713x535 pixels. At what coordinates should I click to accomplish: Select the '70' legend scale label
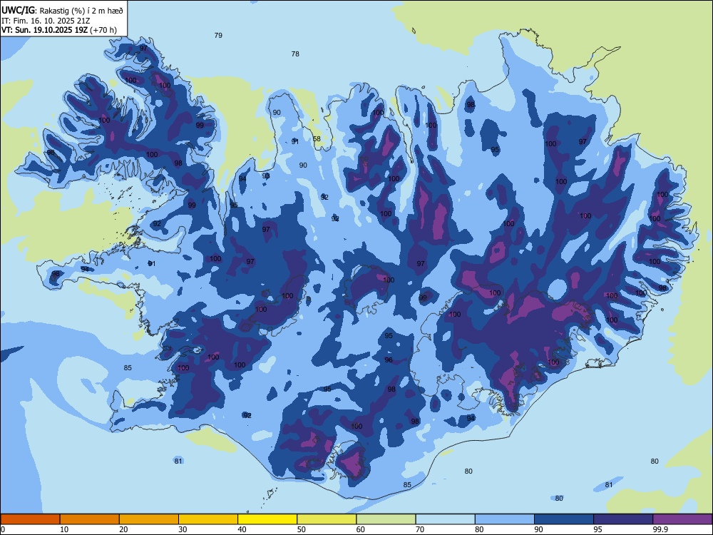coord(420,529)
